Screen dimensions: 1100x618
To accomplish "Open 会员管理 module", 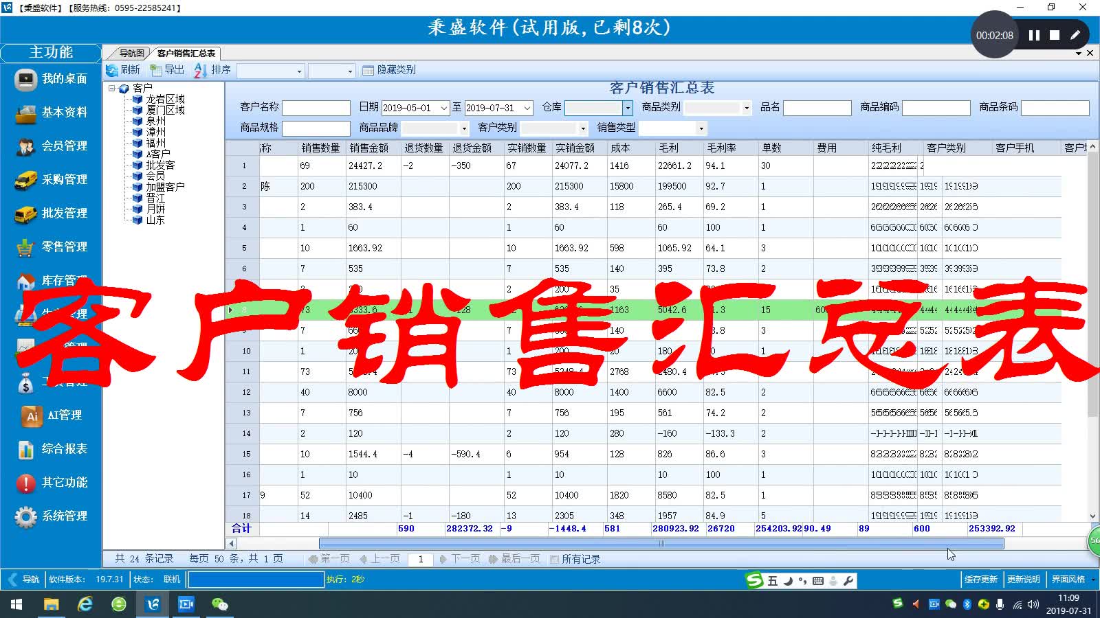I will coord(52,146).
